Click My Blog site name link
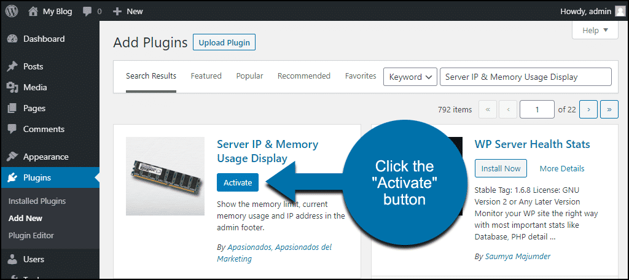 [57, 12]
